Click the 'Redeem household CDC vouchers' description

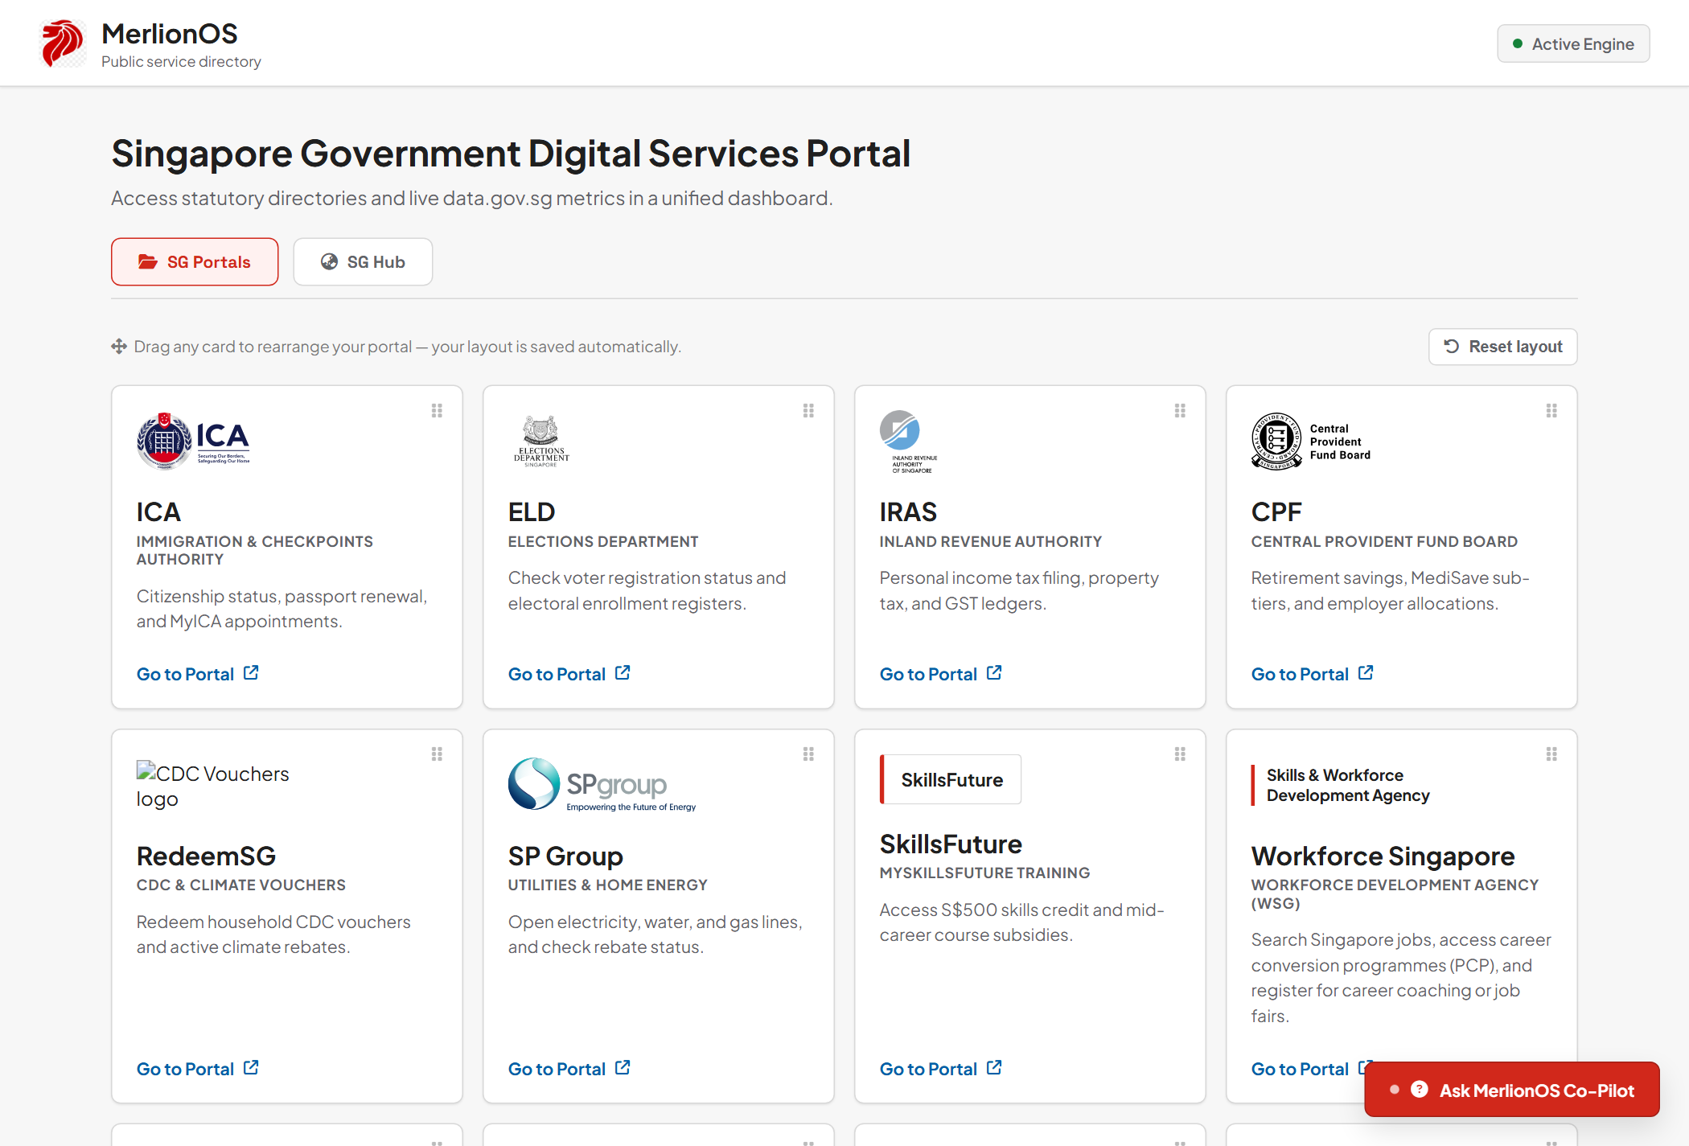(273, 934)
